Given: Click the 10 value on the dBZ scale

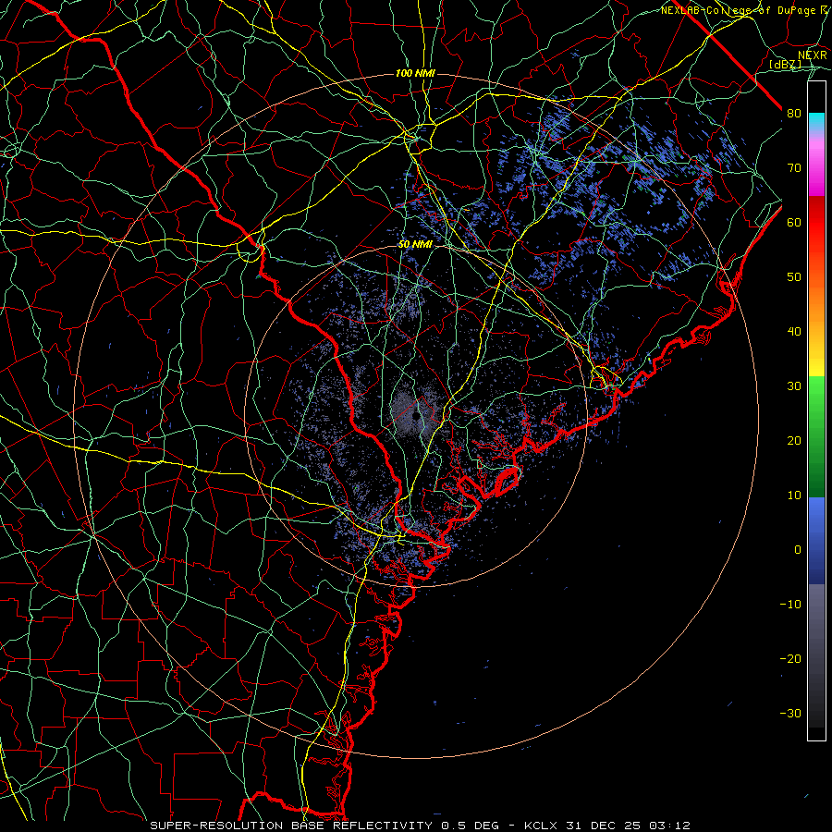Looking at the screenshot, I should pos(794,496).
